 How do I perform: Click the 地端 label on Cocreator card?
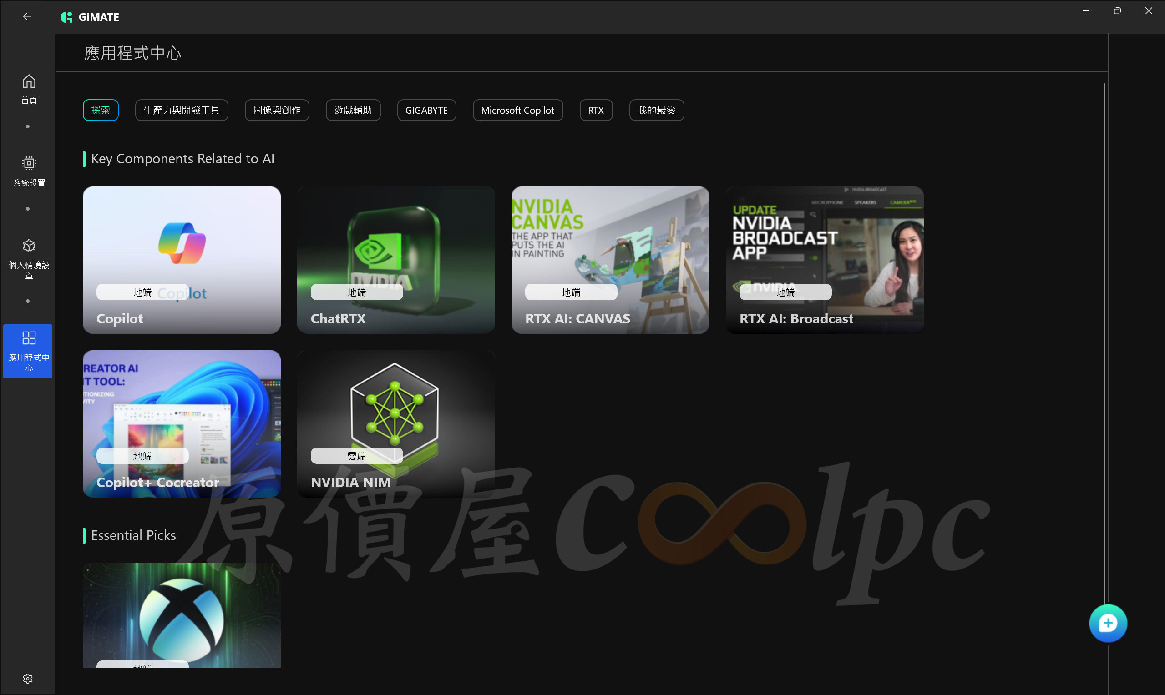tap(142, 456)
